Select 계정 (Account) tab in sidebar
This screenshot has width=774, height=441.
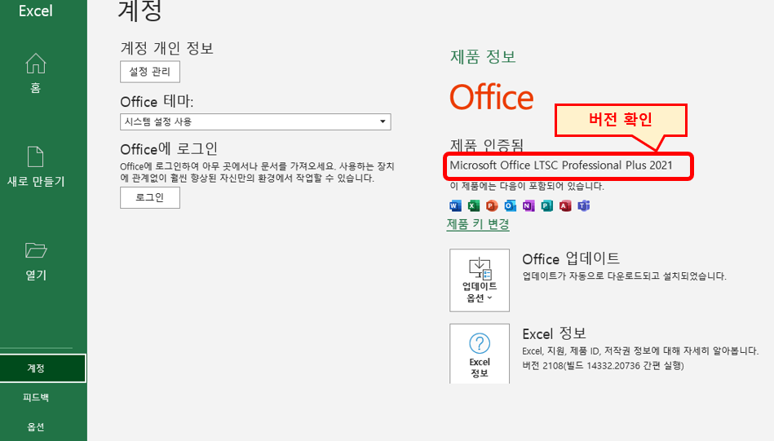tap(36, 368)
